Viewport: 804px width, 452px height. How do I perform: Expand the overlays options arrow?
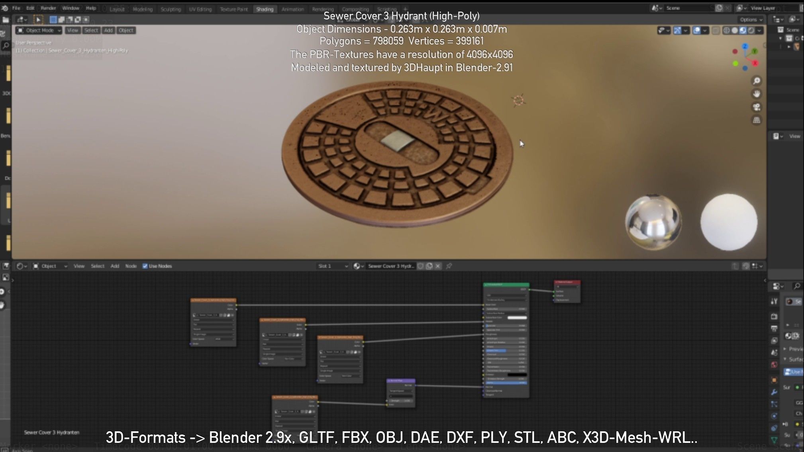(x=705, y=30)
